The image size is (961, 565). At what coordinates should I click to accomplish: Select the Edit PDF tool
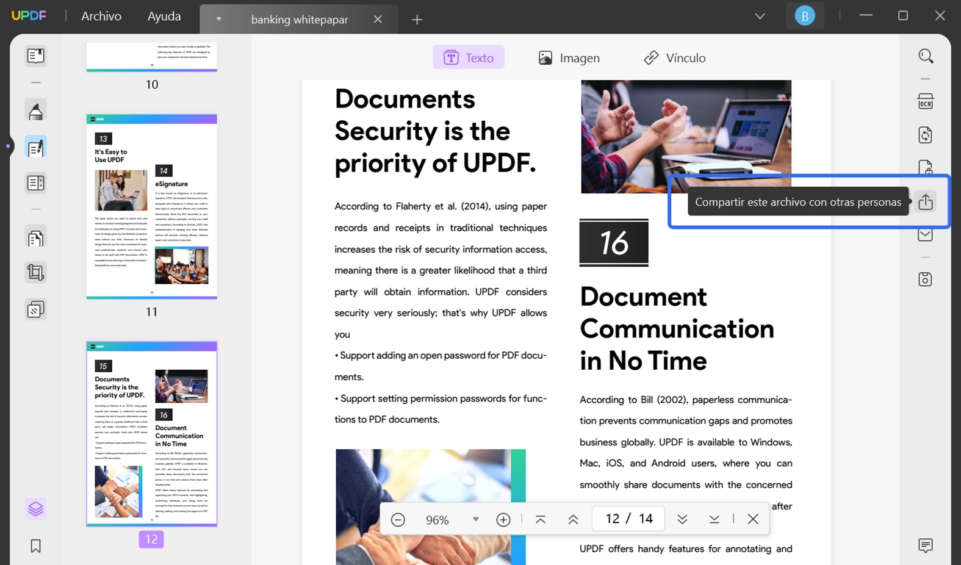[35, 147]
